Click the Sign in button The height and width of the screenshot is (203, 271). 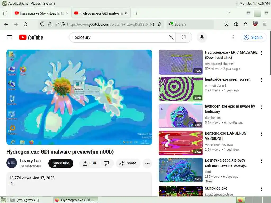[254, 37]
